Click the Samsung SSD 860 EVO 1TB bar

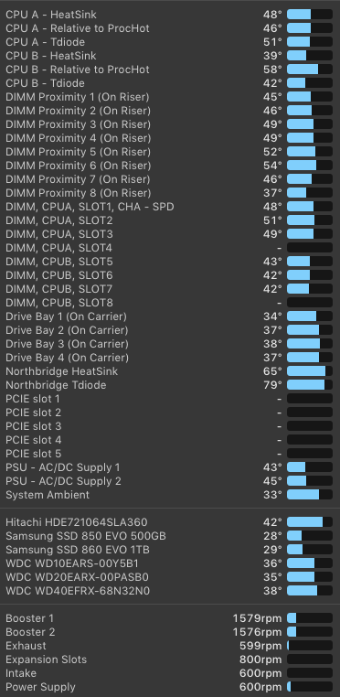309,550
